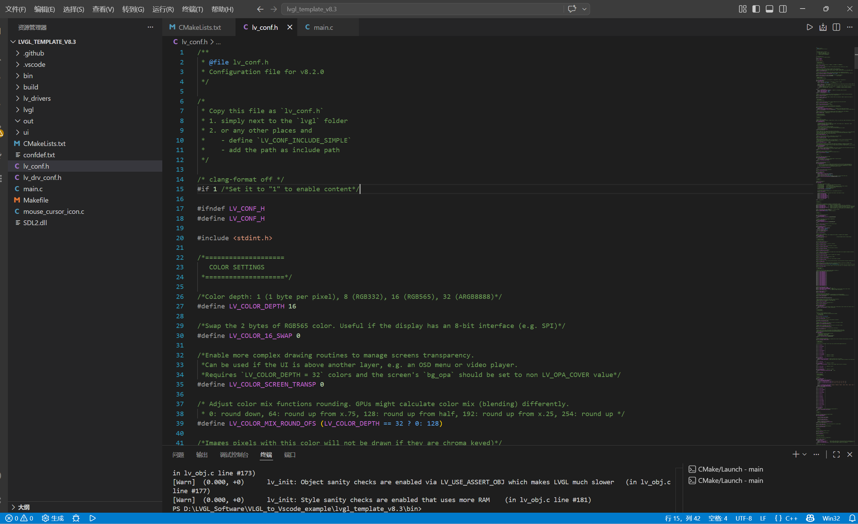Select the first CMake/Launch - main terminal

770,469
